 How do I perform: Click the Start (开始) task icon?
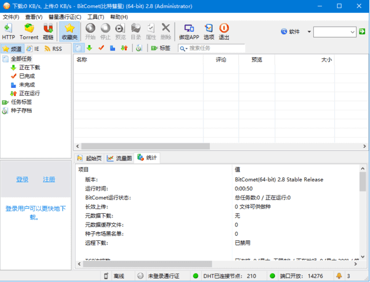90,32
